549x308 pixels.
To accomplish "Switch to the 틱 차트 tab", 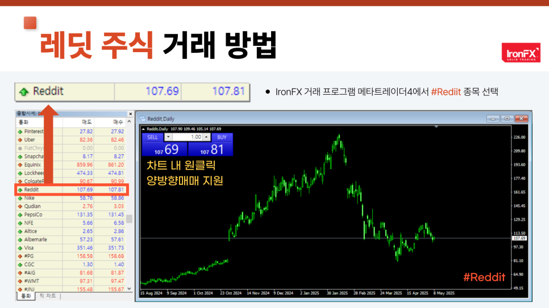I will [x=48, y=296].
